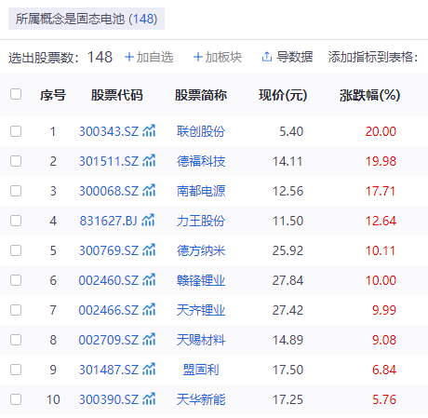Open chart icon beside 301487.SZ
Viewport: 428px width, 418px height.
[x=149, y=369]
